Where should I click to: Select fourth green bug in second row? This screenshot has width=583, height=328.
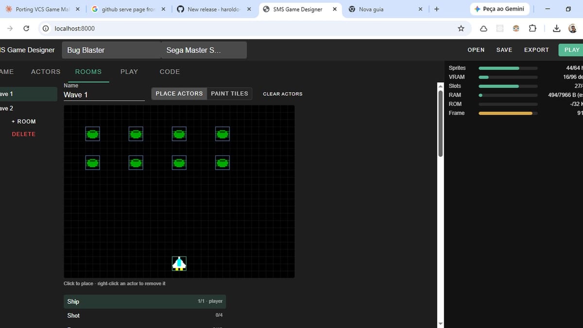click(x=223, y=163)
